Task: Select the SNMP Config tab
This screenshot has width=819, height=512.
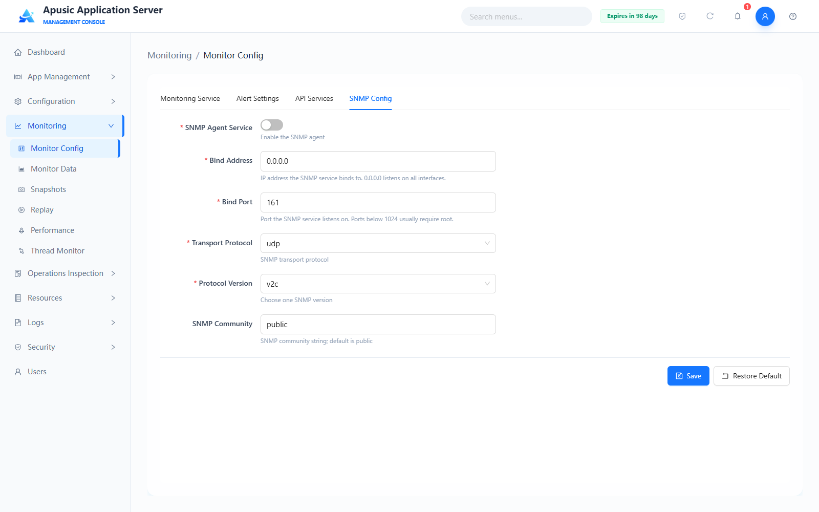Action: pos(371,98)
